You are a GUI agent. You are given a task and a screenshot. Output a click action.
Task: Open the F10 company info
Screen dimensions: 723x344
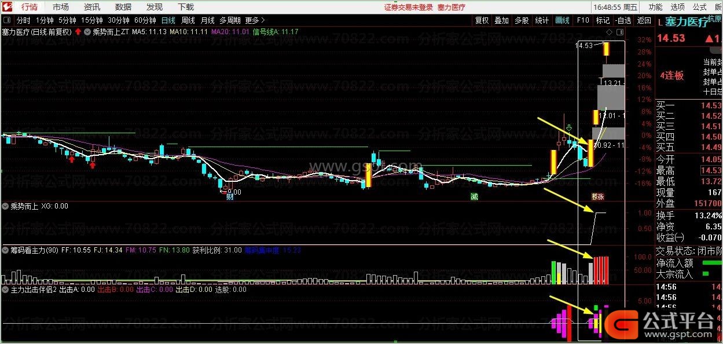pos(582,20)
